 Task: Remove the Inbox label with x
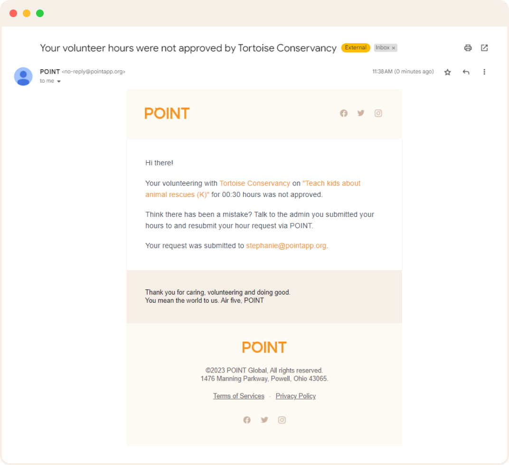click(x=394, y=48)
